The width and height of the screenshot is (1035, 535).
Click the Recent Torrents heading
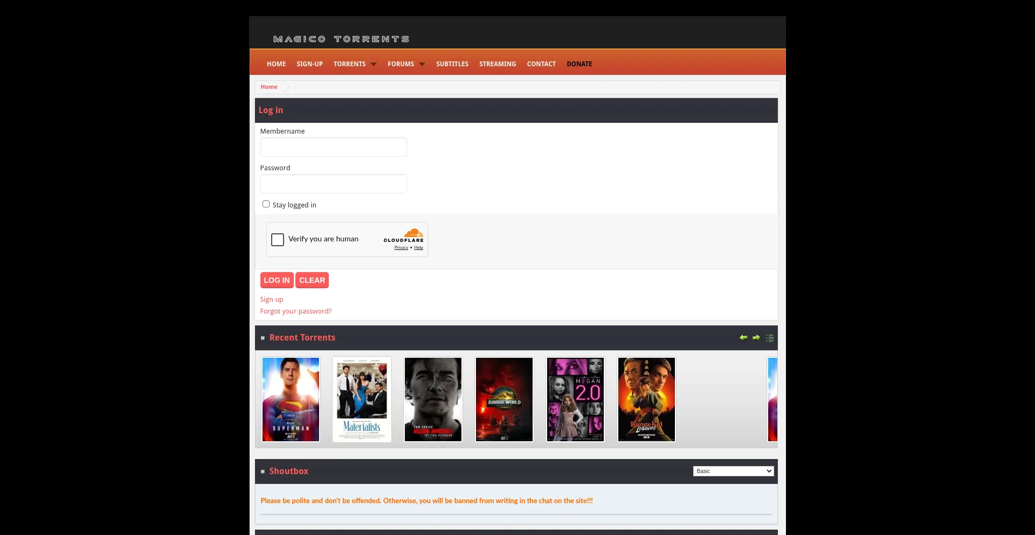(302, 338)
